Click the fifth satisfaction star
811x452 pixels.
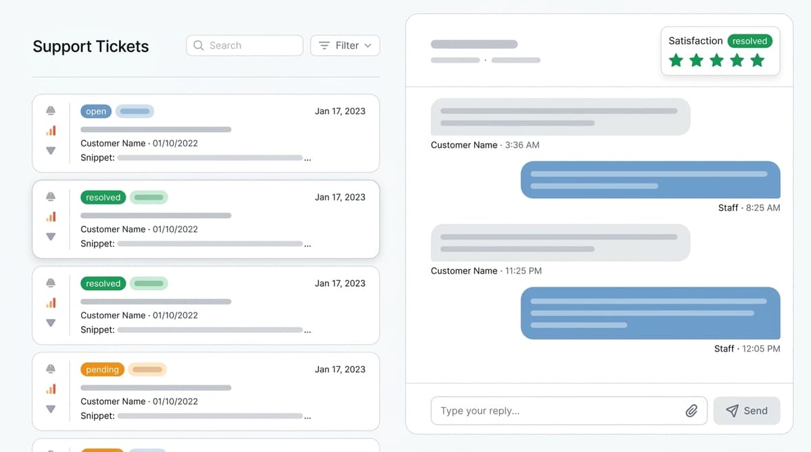(758, 61)
